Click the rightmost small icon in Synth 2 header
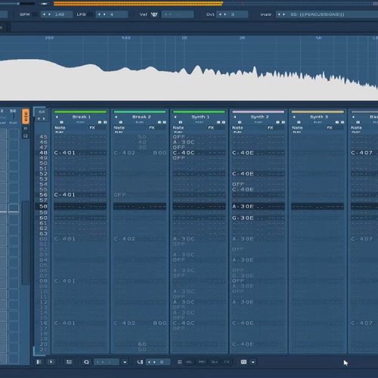 [x=283, y=122]
